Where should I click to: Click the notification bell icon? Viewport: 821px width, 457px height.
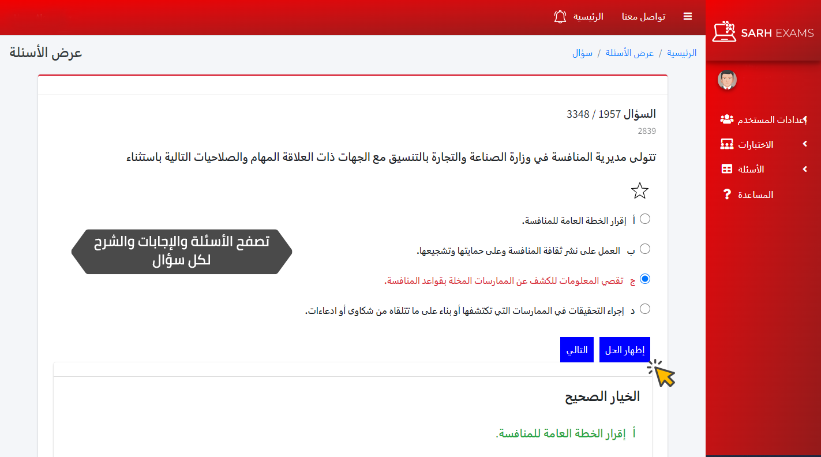pos(560,17)
